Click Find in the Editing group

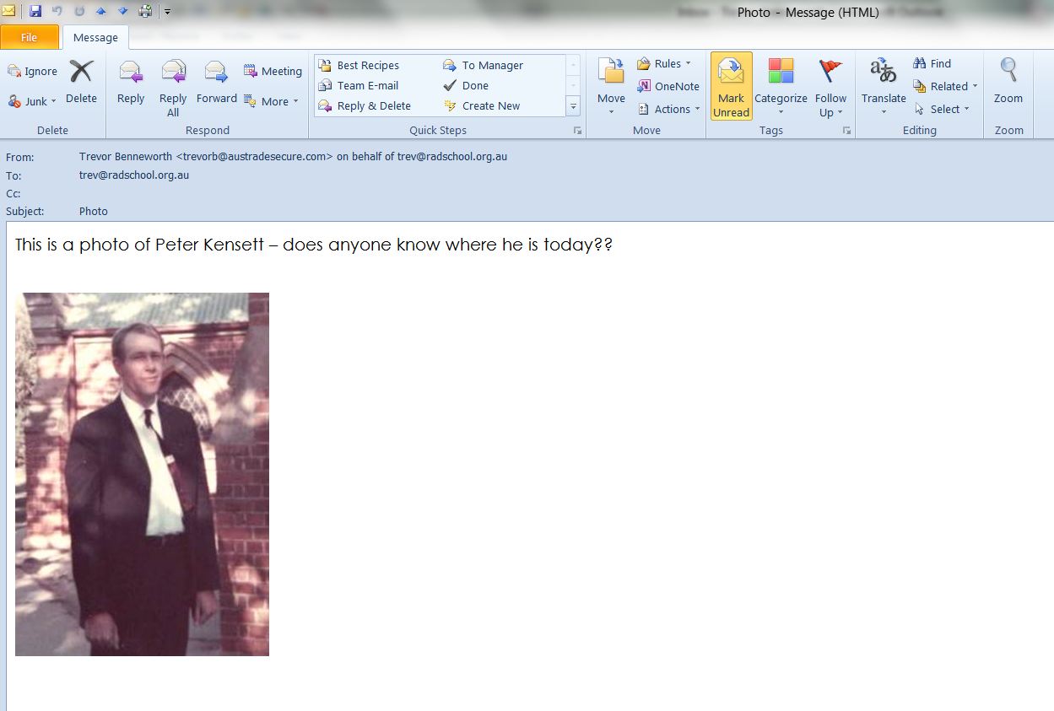click(x=932, y=64)
